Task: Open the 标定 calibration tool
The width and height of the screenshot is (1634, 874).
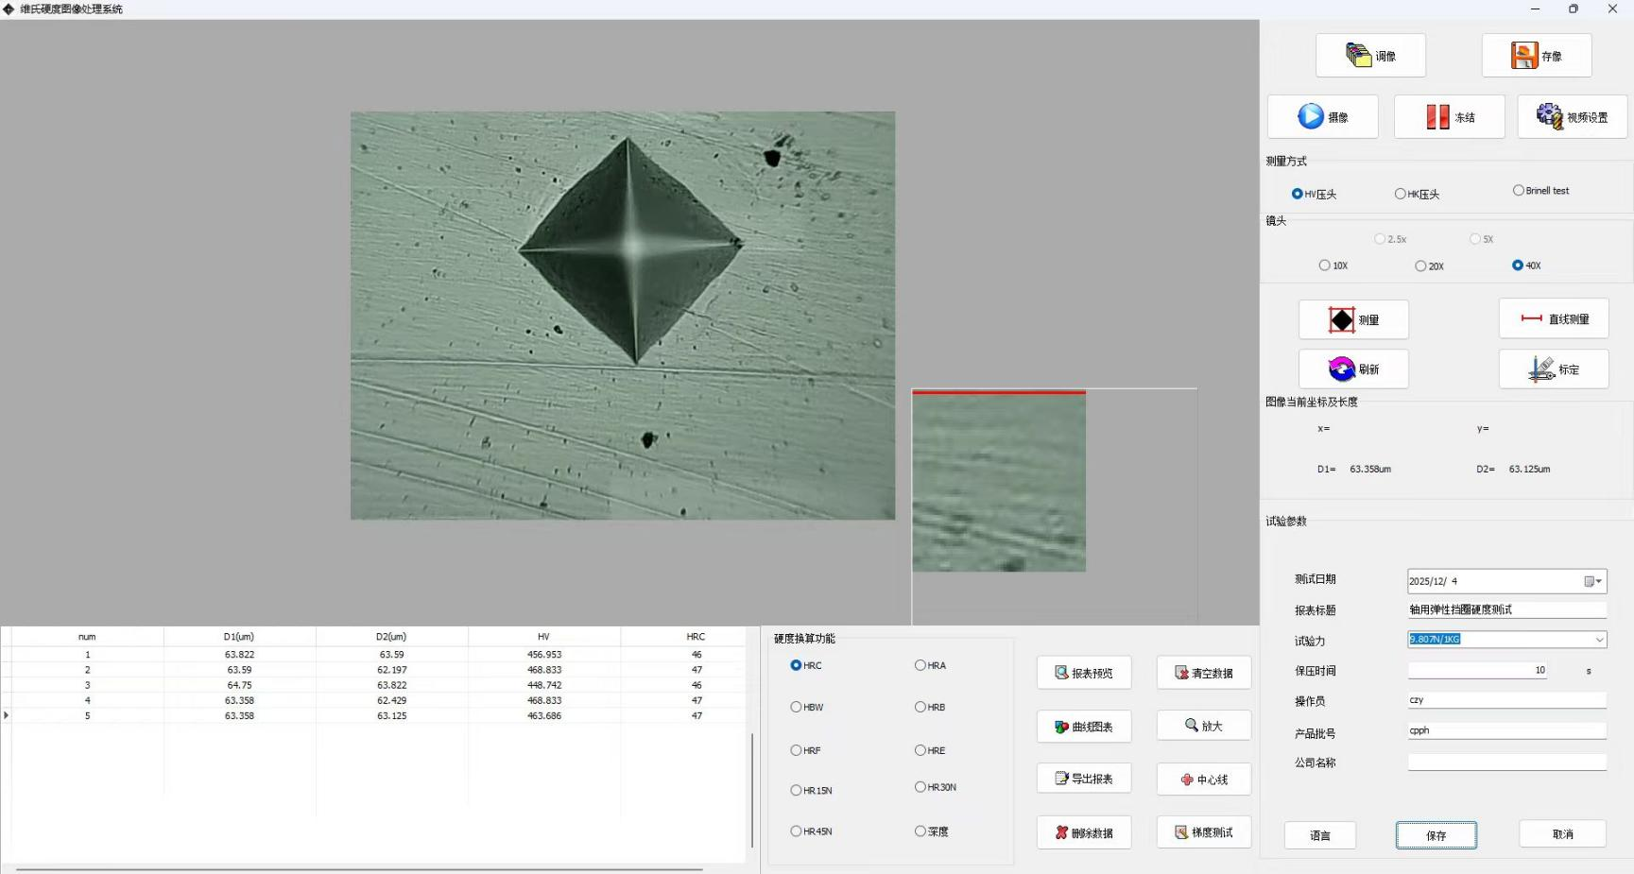Action: coord(1541,369)
